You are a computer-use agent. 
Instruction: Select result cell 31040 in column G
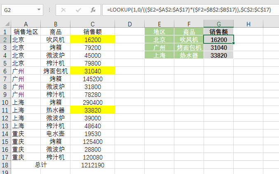point(219,47)
